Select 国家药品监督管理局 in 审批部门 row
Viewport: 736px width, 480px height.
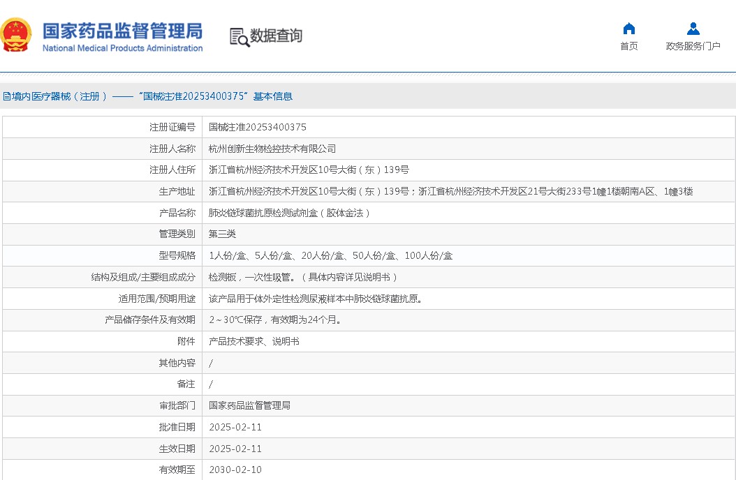click(x=250, y=405)
